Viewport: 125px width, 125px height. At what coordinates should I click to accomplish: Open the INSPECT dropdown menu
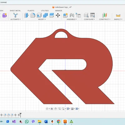click(x=118, y=19)
